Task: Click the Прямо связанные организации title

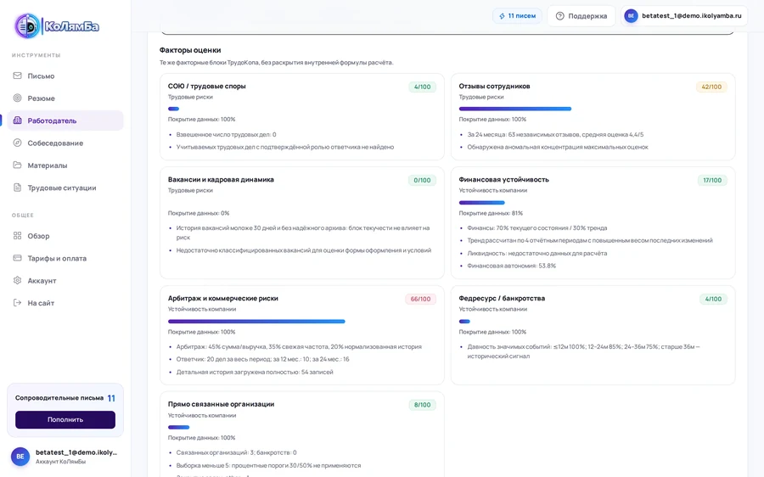Action: tap(221, 404)
